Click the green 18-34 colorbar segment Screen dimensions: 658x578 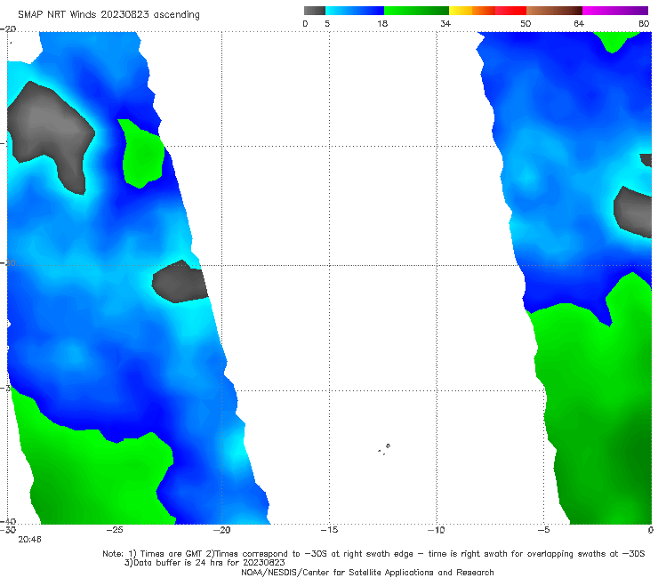click(416, 11)
